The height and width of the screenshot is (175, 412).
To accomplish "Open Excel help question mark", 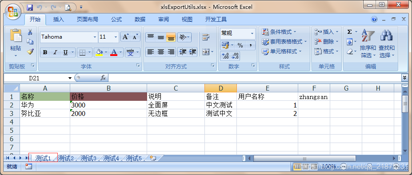I will [374, 19].
